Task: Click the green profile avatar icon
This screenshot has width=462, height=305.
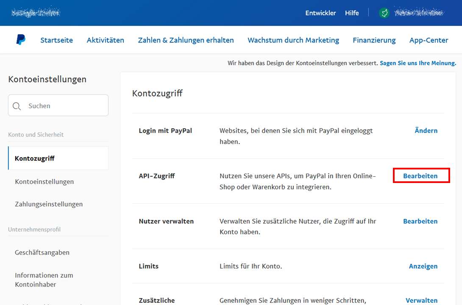Action: [384, 13]
